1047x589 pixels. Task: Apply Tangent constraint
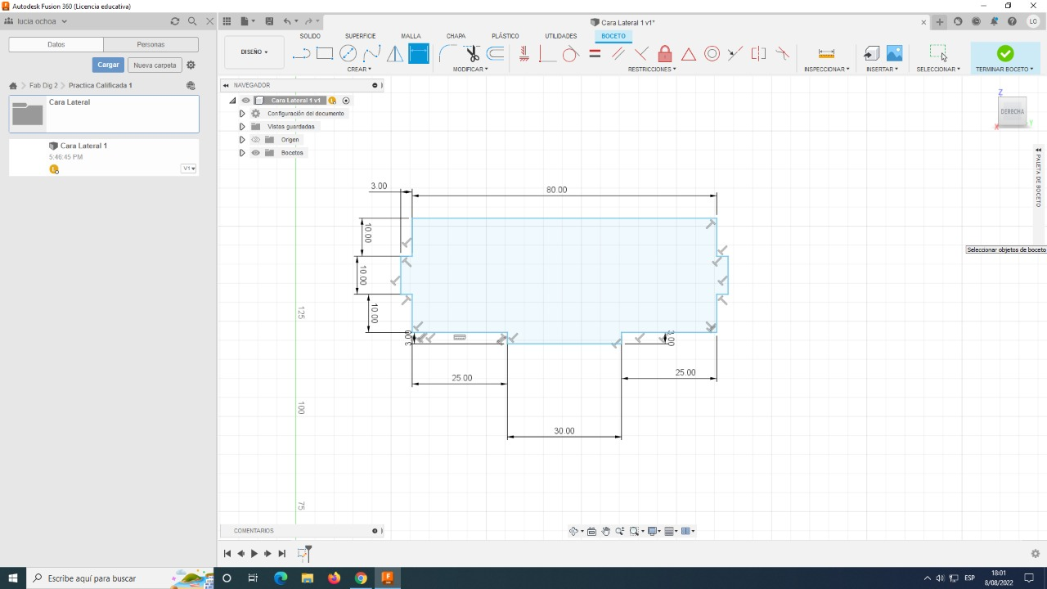pyautogui.click(x=571, y=54)
